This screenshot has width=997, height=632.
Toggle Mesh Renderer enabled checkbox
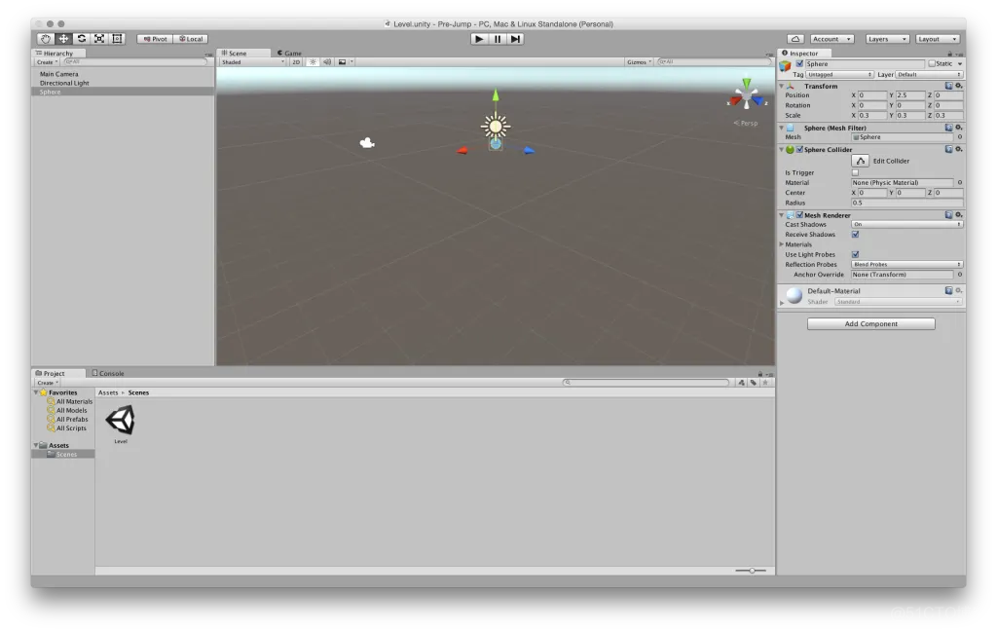pos(799,215)
